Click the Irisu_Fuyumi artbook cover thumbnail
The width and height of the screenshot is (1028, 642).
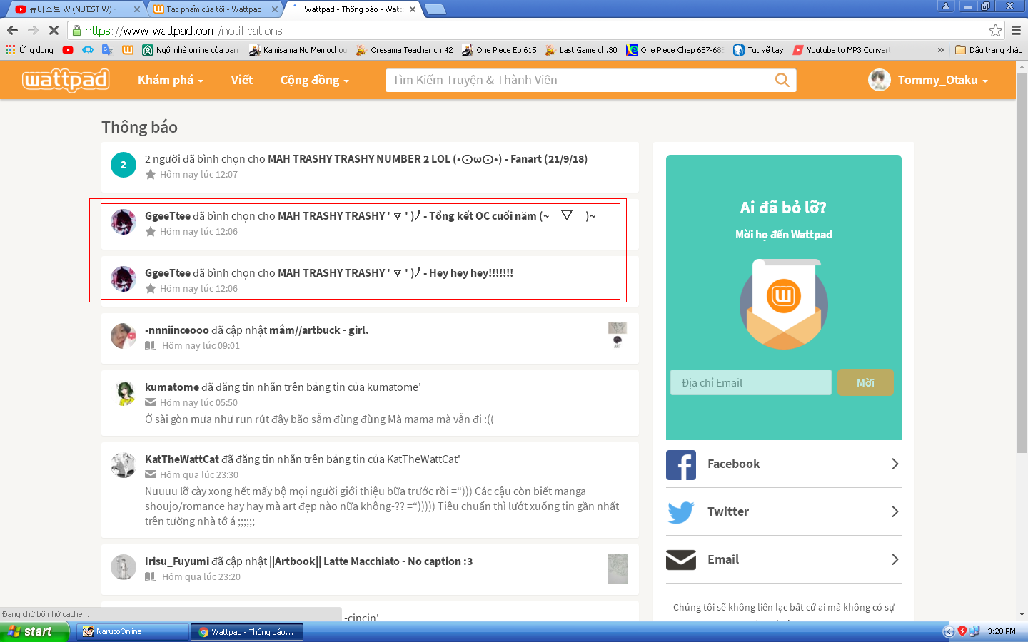point(617,569)
